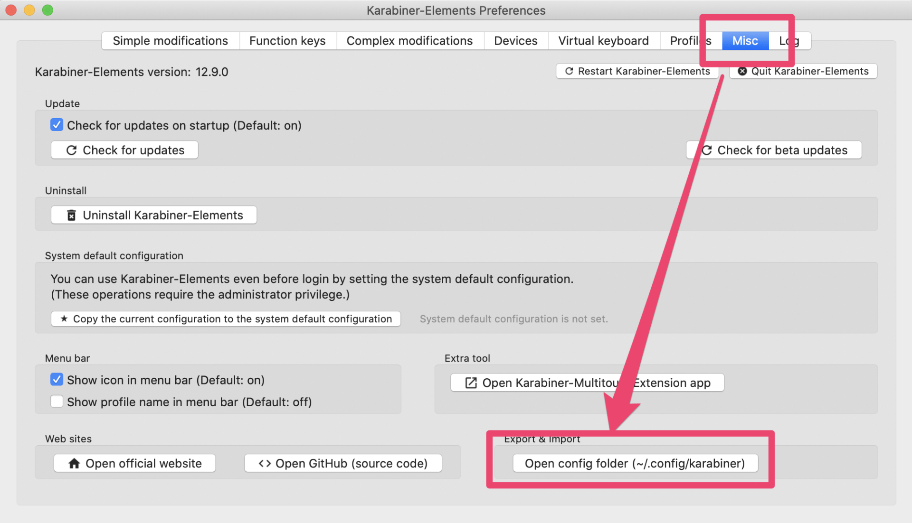Click the green zoom window button
The image size is (912, 523).
[47, 10]
